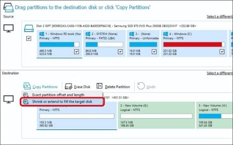
Task: Click the Undo arrow icon
Action: tap(141, 86)
